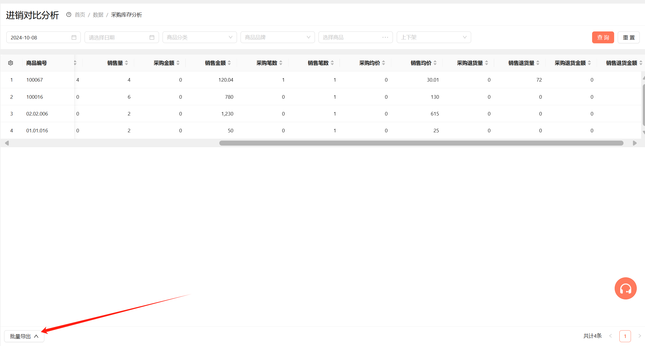645x346 pixels.
Task: Open table column settings gear
Action: coord(11,63)
